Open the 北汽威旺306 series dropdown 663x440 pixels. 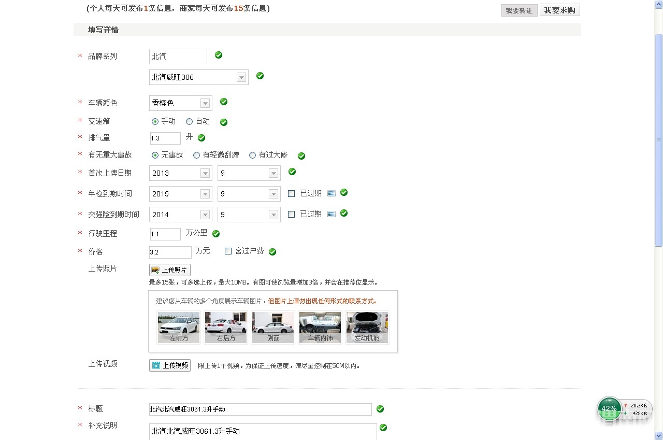coord(241,76)
